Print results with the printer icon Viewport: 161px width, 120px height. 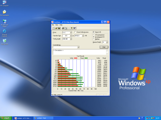click(x=63, y=28)
